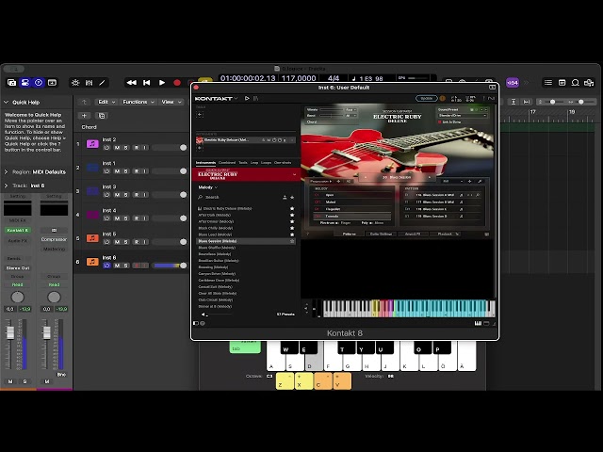Add a new track with the plus button
The width and height of the screenshot is (603, 452).
[84, 116]
